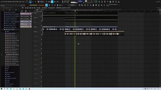Screen dimensions: 161x90
Task: Click the export download icon
Action: 118,2
